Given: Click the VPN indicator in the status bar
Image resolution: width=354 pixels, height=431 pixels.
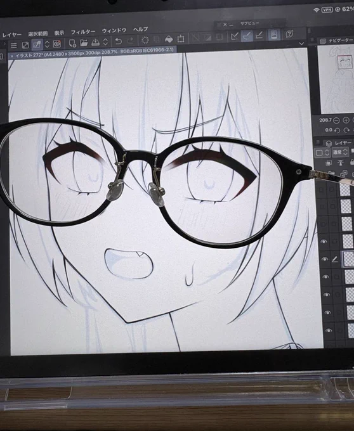Looking at the screenshot, I should (327, 10).
